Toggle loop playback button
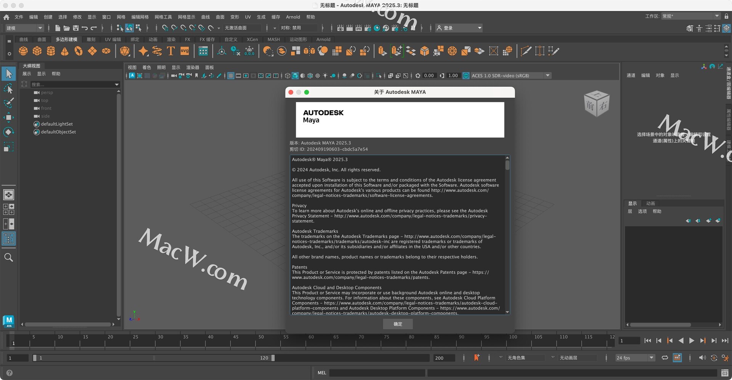The width and height of the screenshot is (732, 380). click(x=665, y=358)
